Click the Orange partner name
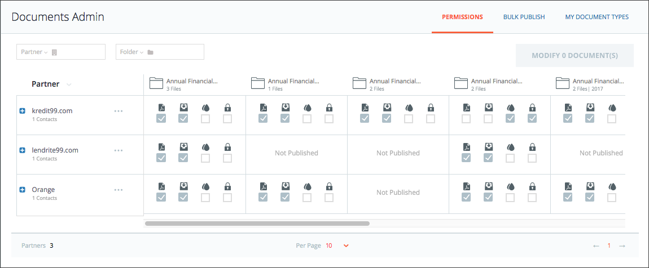Image resolution: width=649 pixels, height=268 pixels. coord(43,190)
